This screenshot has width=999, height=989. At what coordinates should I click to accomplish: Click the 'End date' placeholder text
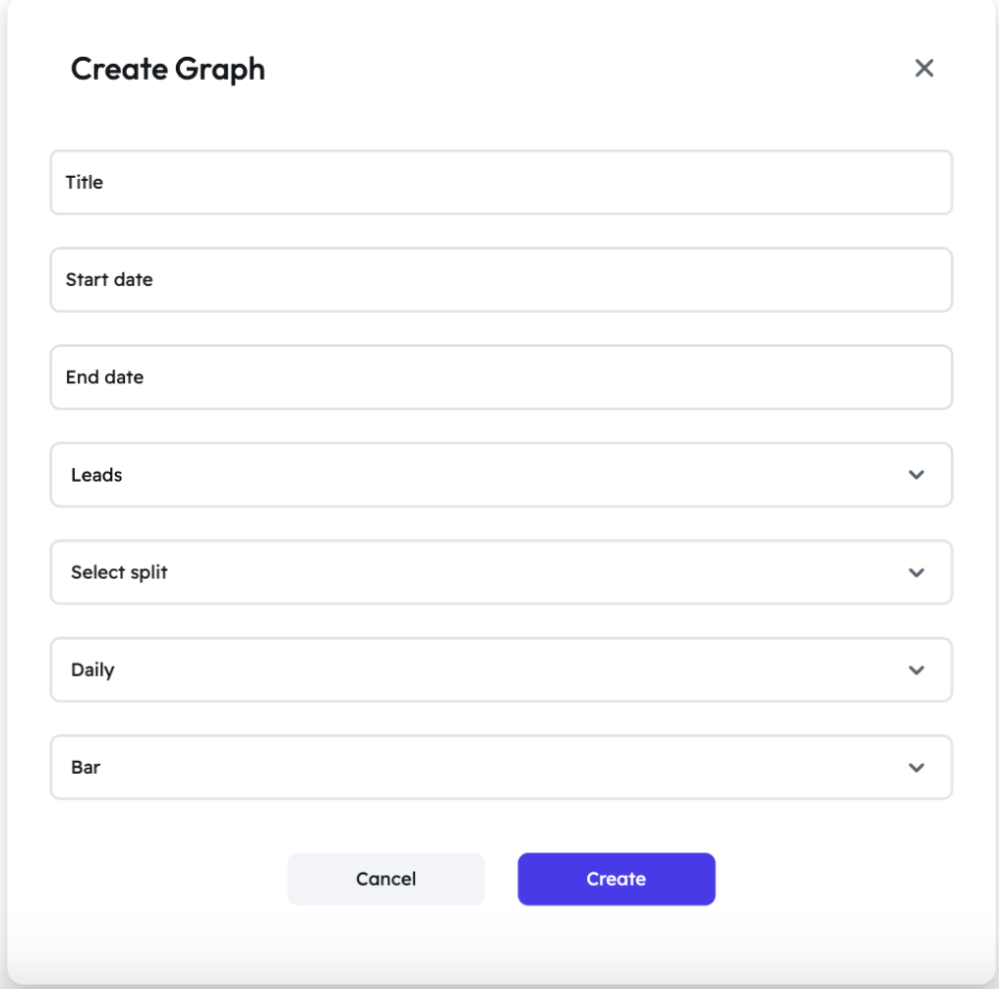(x=104, y=378)
